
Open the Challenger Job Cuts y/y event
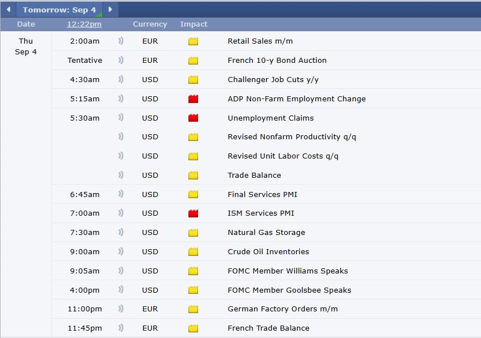pos(273,79)
